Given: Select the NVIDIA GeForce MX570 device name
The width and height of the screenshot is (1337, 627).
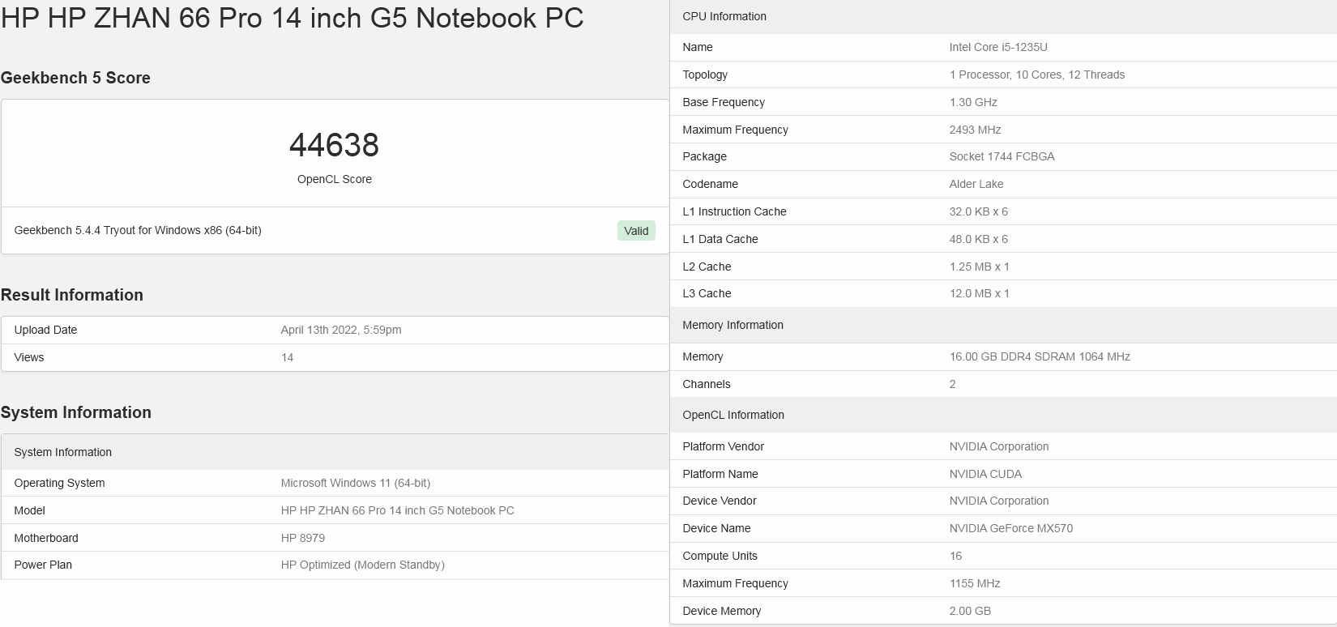Looking at the screenshot, I should [1011, 528].
